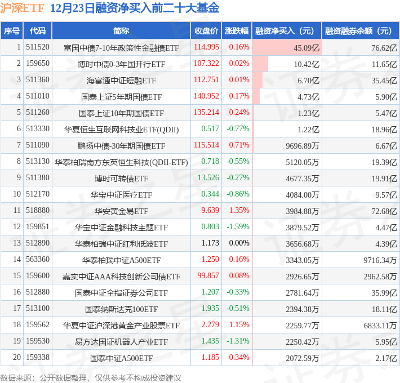This screenshot has height=383, width=400.
Task: Select 华夏中证沪深港黄金产业股票ETF name
Action: tap(121, 326)
